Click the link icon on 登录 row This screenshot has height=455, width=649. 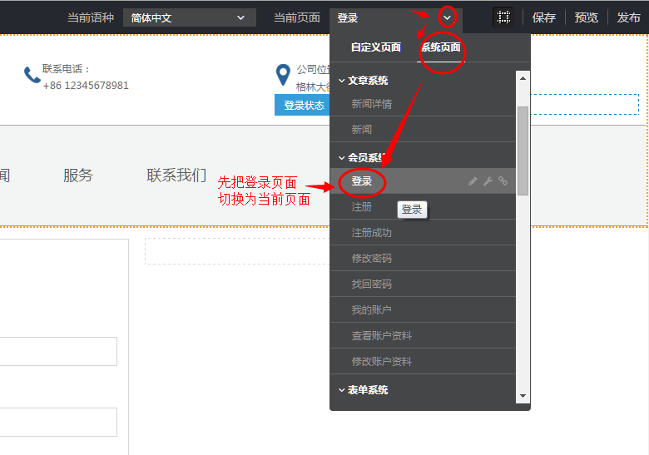click(x=503, y=181)
